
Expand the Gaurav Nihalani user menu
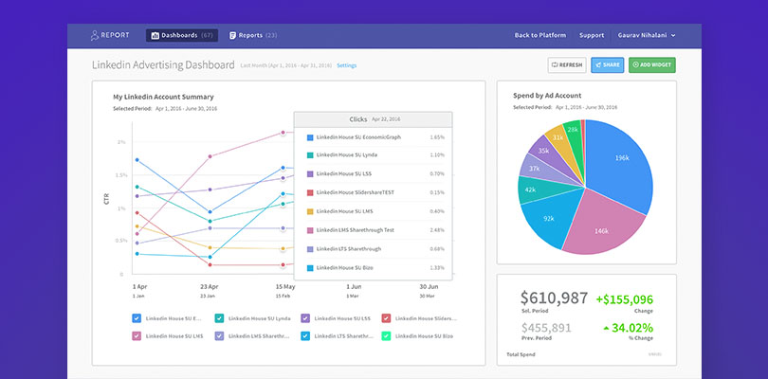[x=647, y=35]
